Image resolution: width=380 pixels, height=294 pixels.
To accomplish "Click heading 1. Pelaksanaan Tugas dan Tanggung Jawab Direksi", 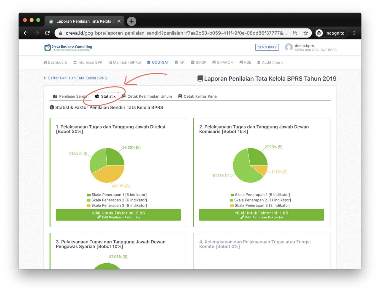I will click(x=110, y=129).
